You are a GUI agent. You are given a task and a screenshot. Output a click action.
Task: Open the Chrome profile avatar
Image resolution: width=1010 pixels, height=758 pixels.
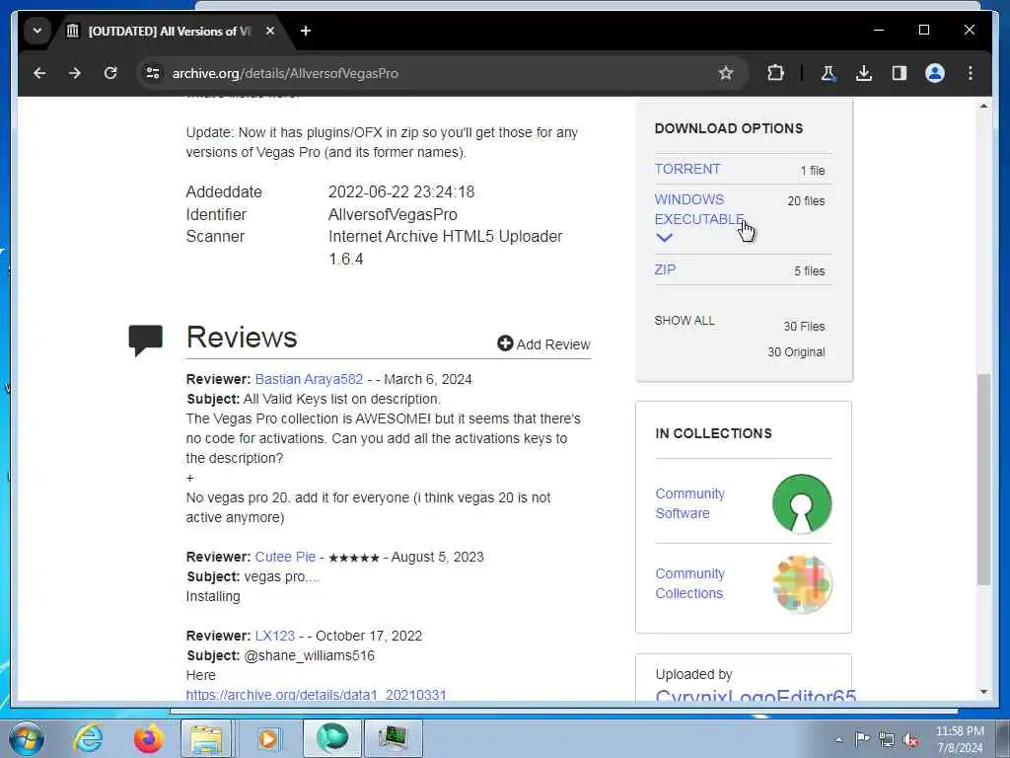click(935, 73)
